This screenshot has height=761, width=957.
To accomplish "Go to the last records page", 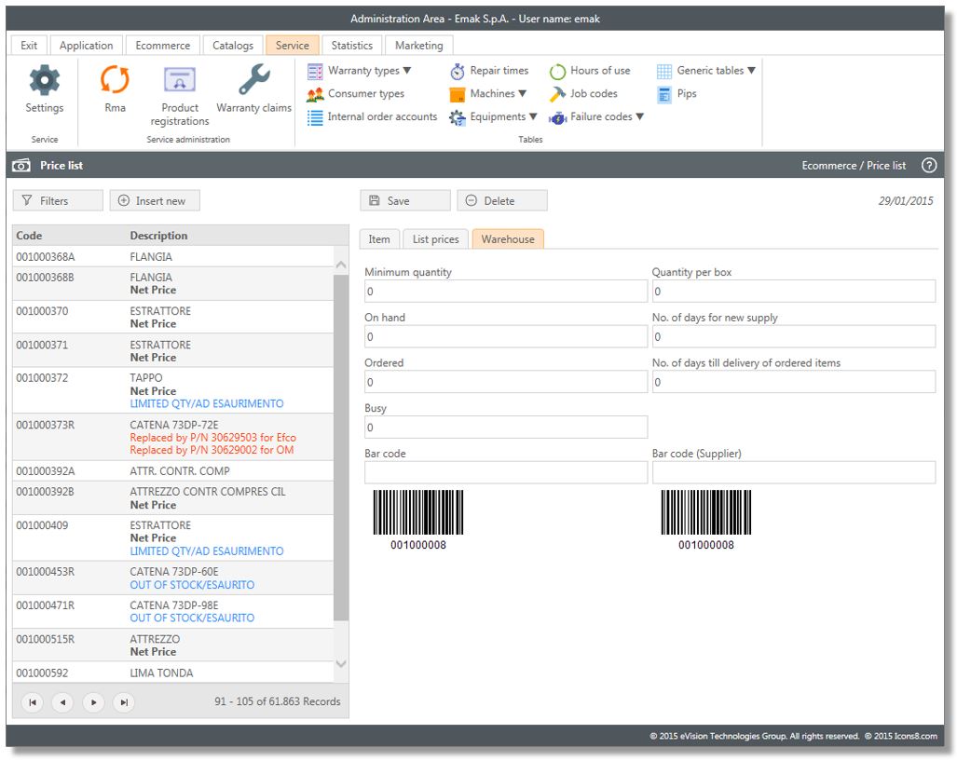I will point(123,702).
